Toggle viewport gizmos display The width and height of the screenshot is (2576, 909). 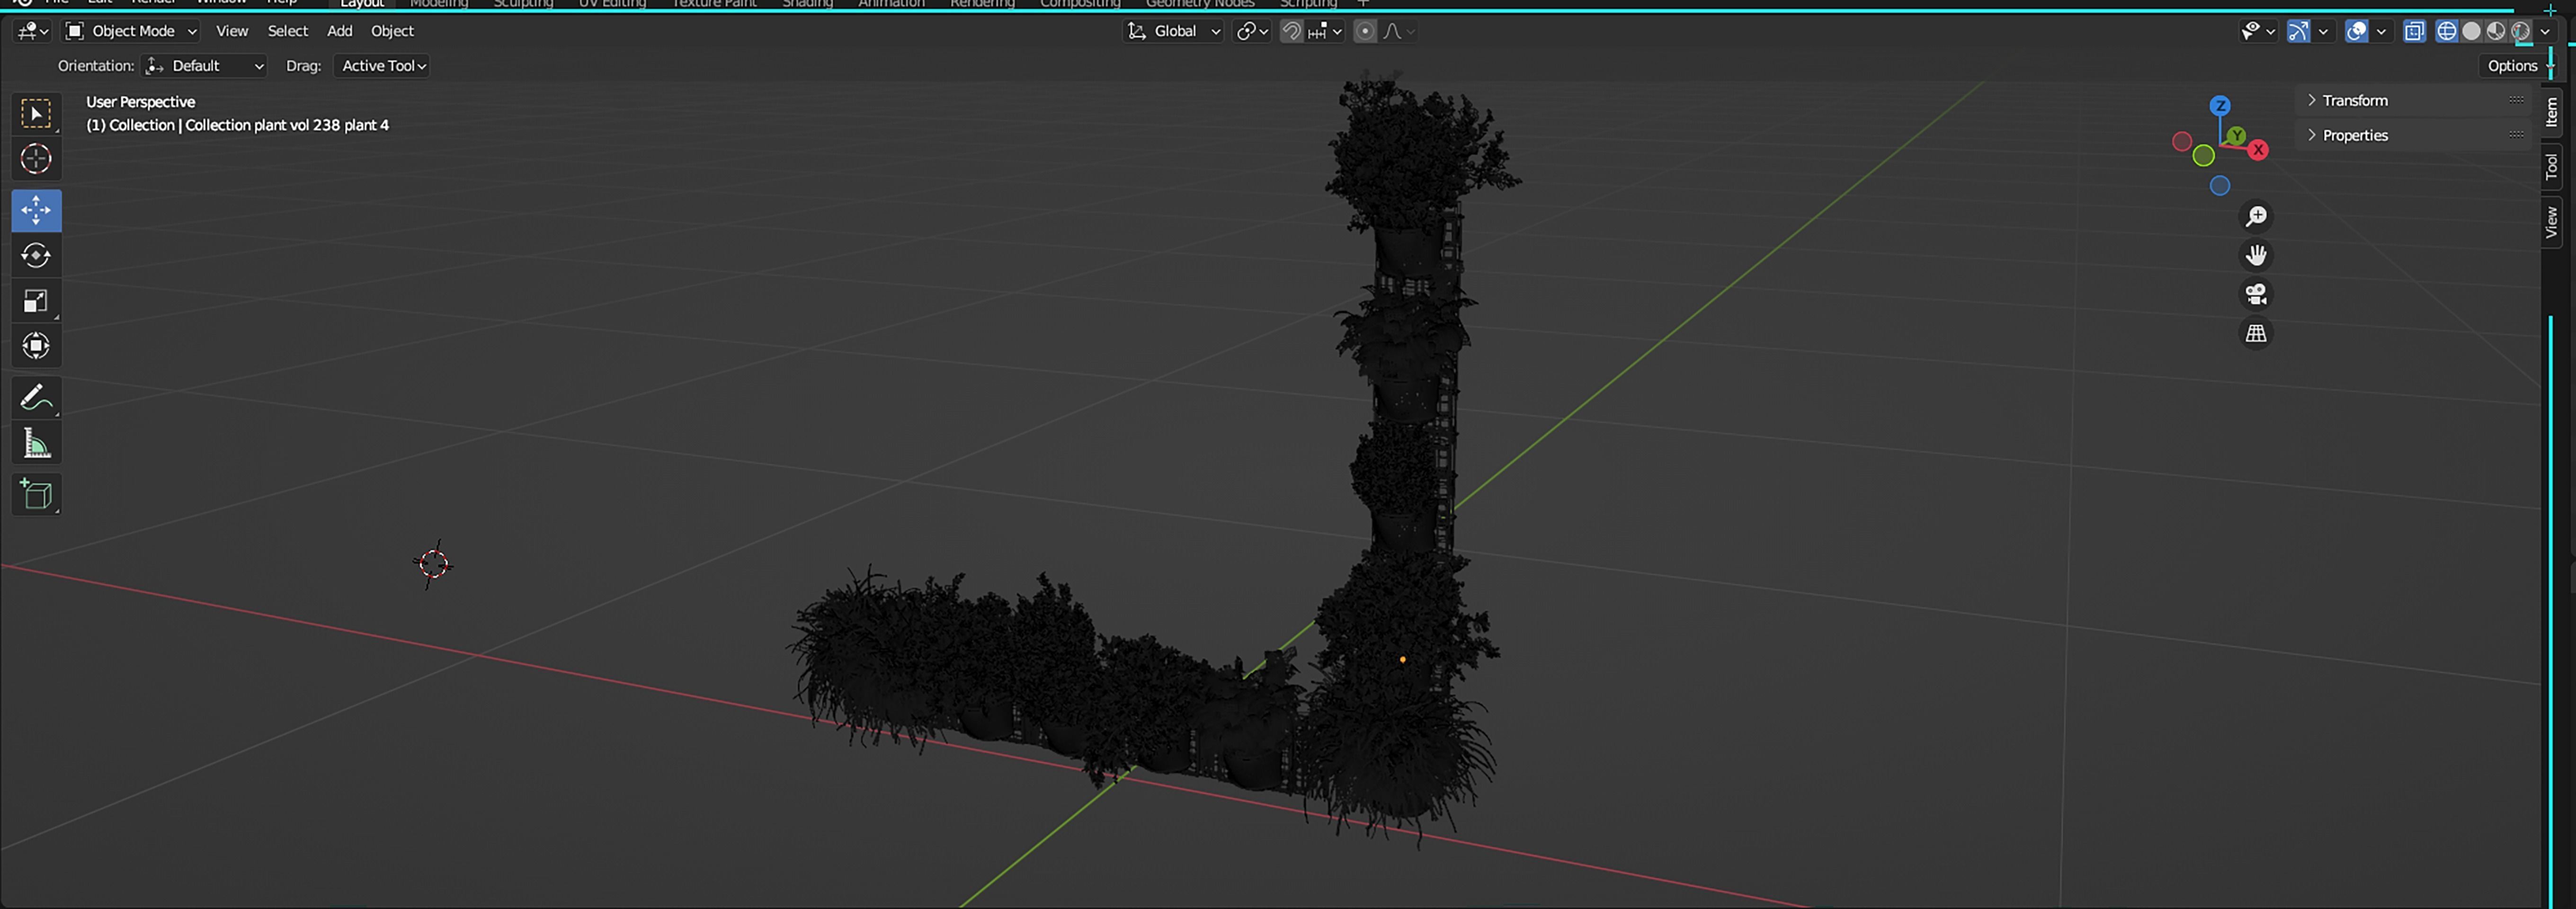[x=2298, y=31]
